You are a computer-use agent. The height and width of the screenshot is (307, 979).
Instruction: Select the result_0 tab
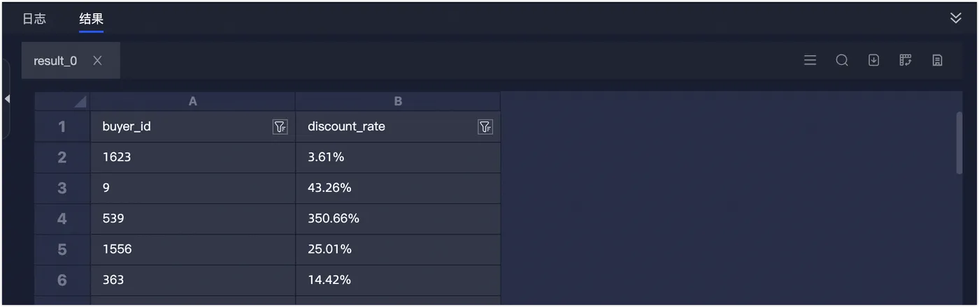pyautogui.click(x=55, y=61)
